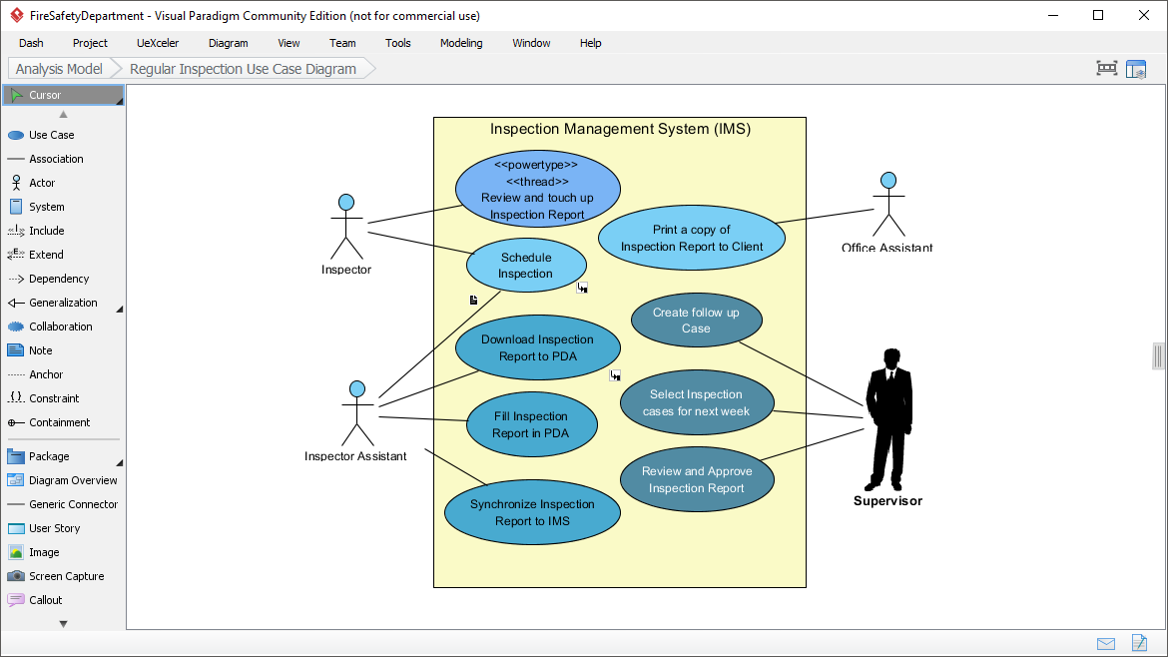Viewport: 1168px width, 657px height.
Task: Click the layered diagram button at top right
Action: pyautogui.click(x=1137, y=68)
